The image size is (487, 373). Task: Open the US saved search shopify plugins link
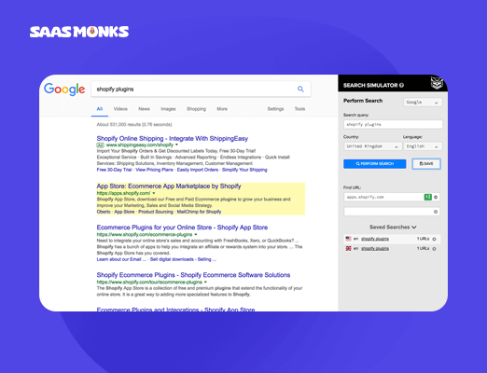tap(375, 239)
